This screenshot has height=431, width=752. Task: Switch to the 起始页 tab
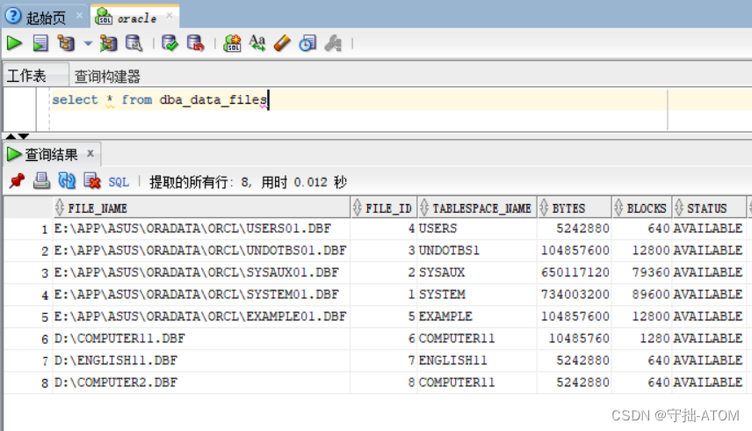tap(46, 18)
